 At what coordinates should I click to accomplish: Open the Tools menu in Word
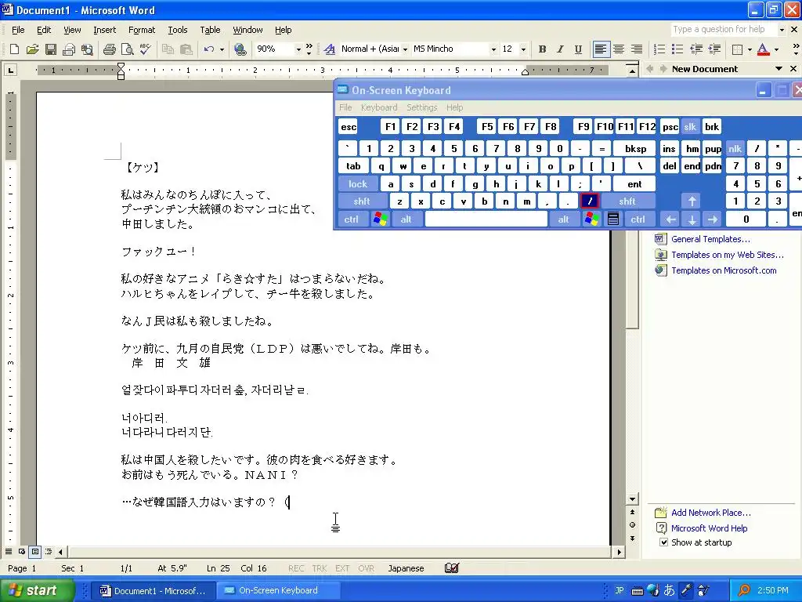(x=178, y=30)
